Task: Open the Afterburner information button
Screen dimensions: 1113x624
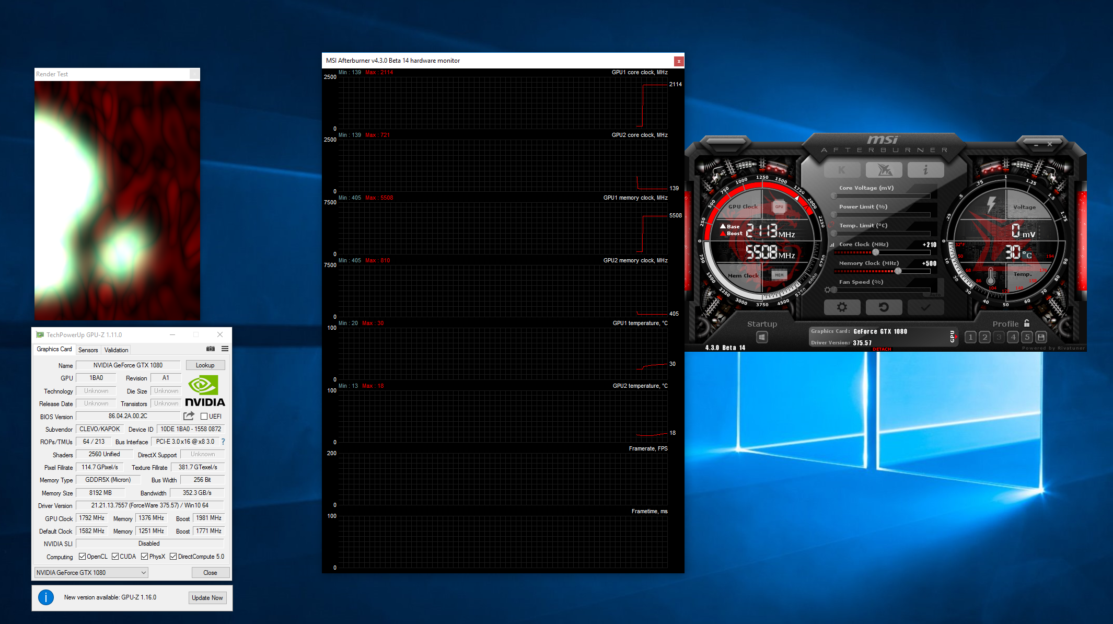Action: pos(925,170)
